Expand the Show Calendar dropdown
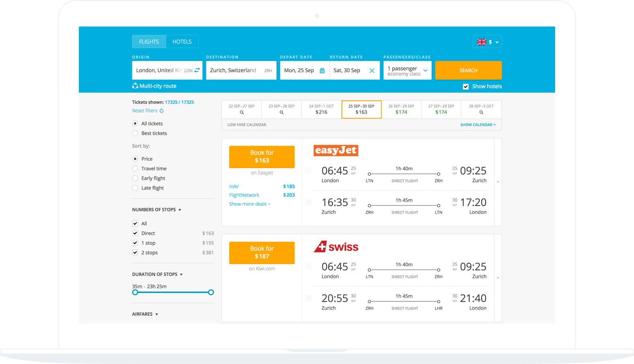This screenshot has height=364, width=634. click(x=478, y=125)
